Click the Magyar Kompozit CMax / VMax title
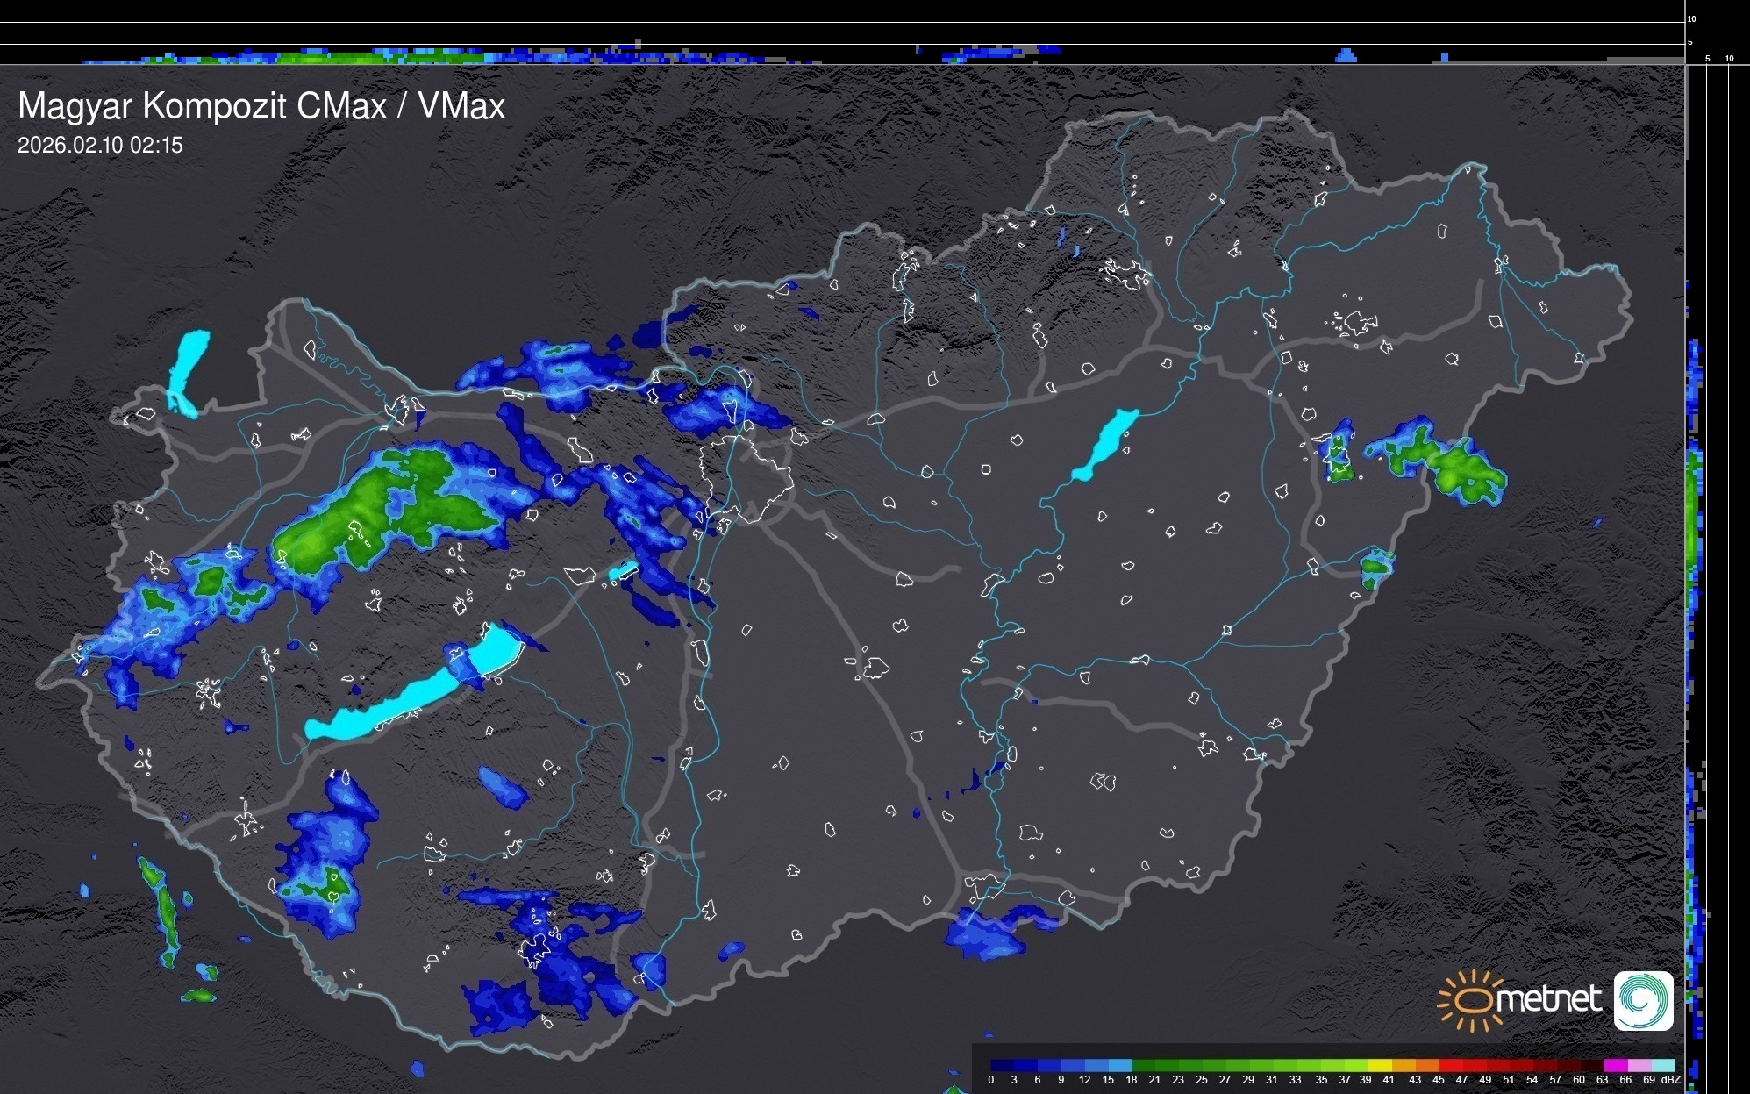1750x1094 pixels. pyautogui.click(x=261, y=106)
